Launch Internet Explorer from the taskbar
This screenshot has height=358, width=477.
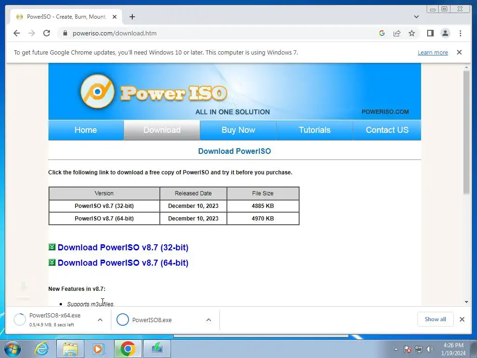(41, 349)
